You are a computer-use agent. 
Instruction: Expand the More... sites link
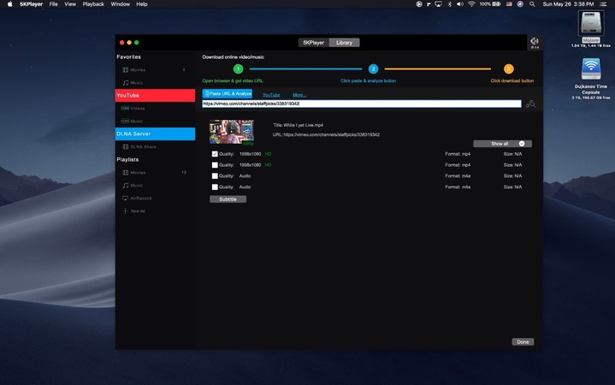pos(299,95)
